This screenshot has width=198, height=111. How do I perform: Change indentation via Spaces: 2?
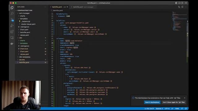pyautogui.click(x=159, y=109)
